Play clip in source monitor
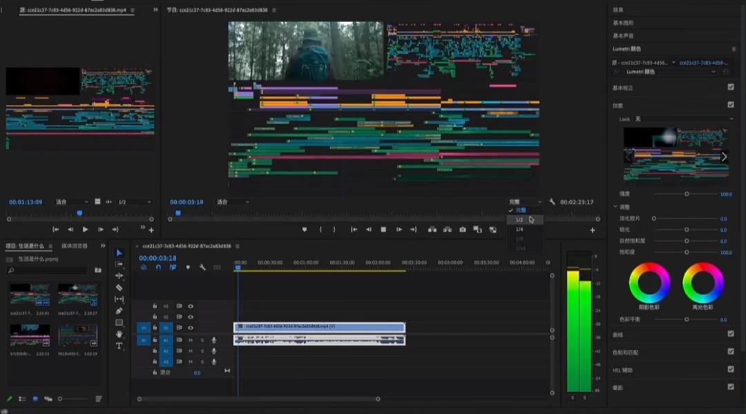This screenshot has width=746, height=414. click(85, 230)
